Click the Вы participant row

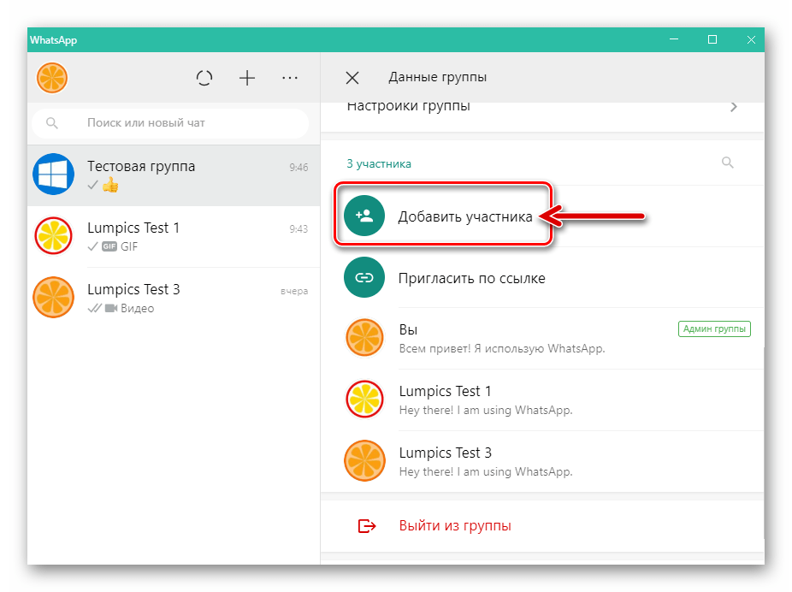[x=542, y=339]
